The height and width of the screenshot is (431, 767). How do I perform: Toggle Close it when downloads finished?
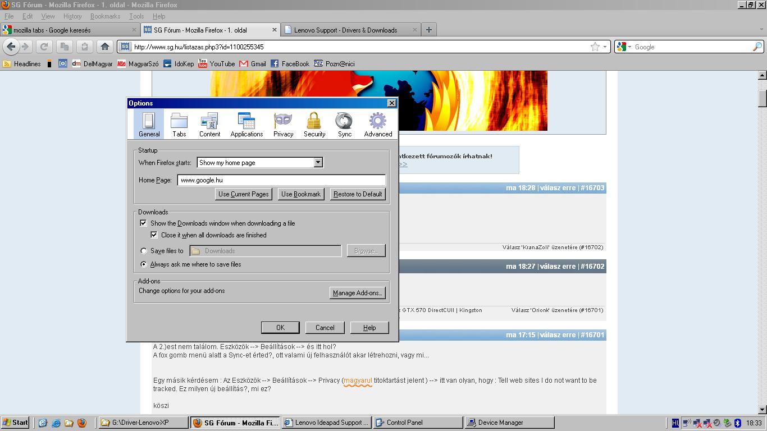pos(154,235)
